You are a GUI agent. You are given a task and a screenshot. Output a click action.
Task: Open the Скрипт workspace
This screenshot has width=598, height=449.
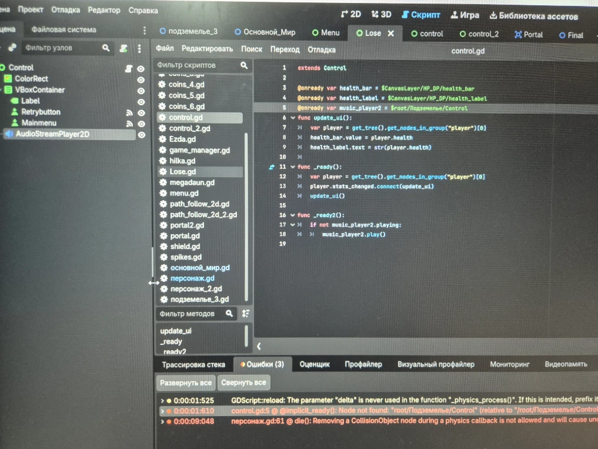tap(421, 15)
